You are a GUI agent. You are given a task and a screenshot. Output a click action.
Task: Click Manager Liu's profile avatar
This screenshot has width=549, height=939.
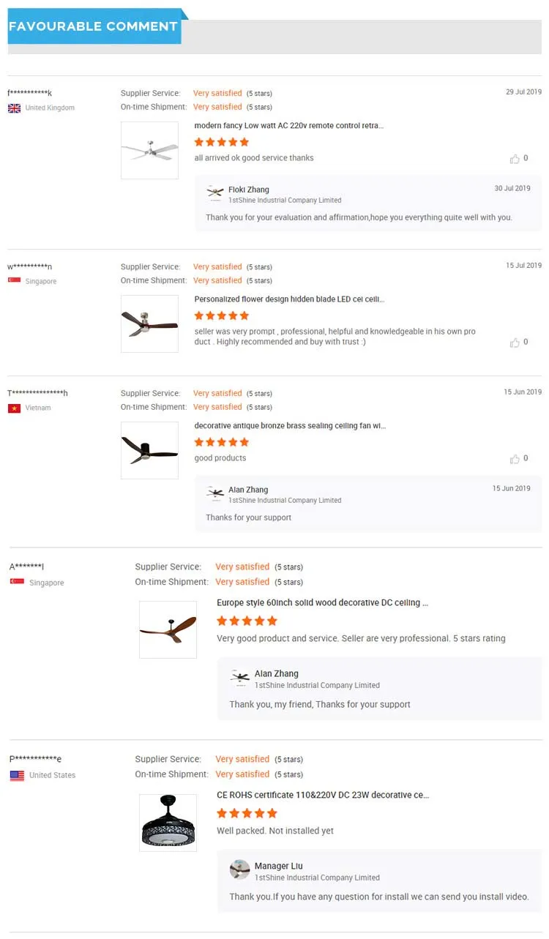tap(239, 869)
